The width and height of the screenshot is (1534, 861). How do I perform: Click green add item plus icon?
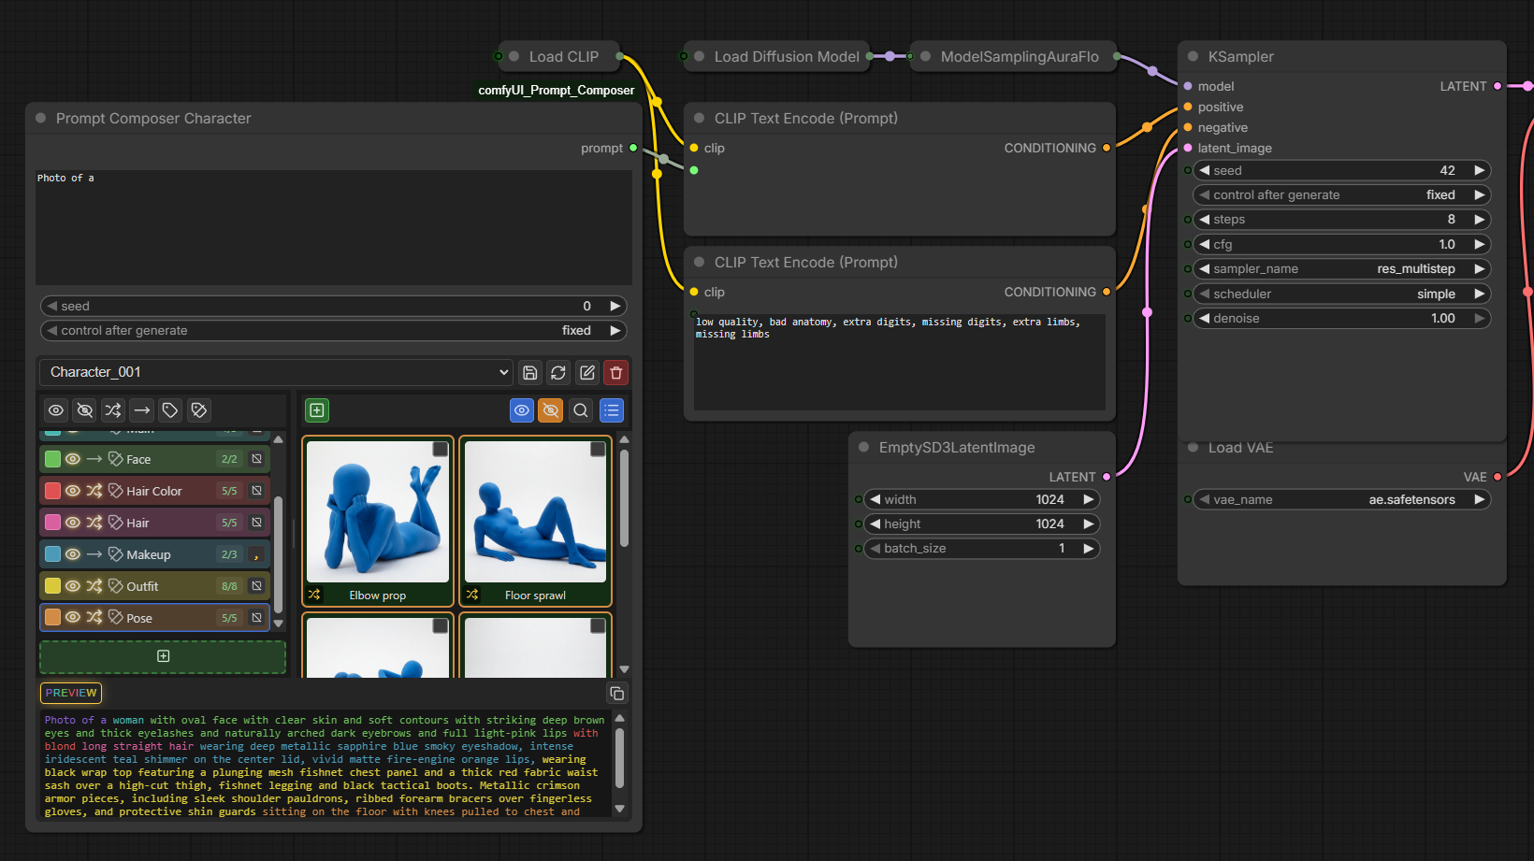(x=317, y=410)
